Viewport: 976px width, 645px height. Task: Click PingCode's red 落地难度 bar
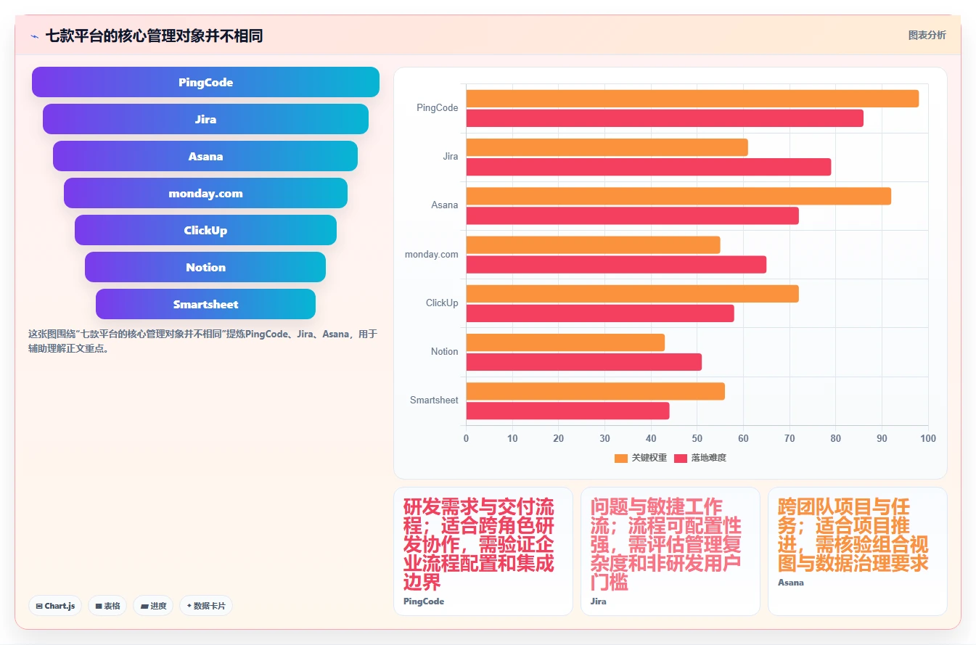pos(665,118)
